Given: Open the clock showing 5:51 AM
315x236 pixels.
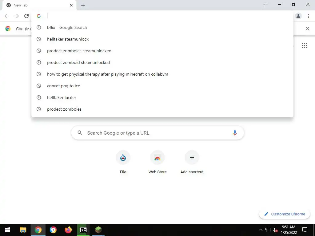Looking at the screenshot, I should pyautogui.click(x=289, y=230).
